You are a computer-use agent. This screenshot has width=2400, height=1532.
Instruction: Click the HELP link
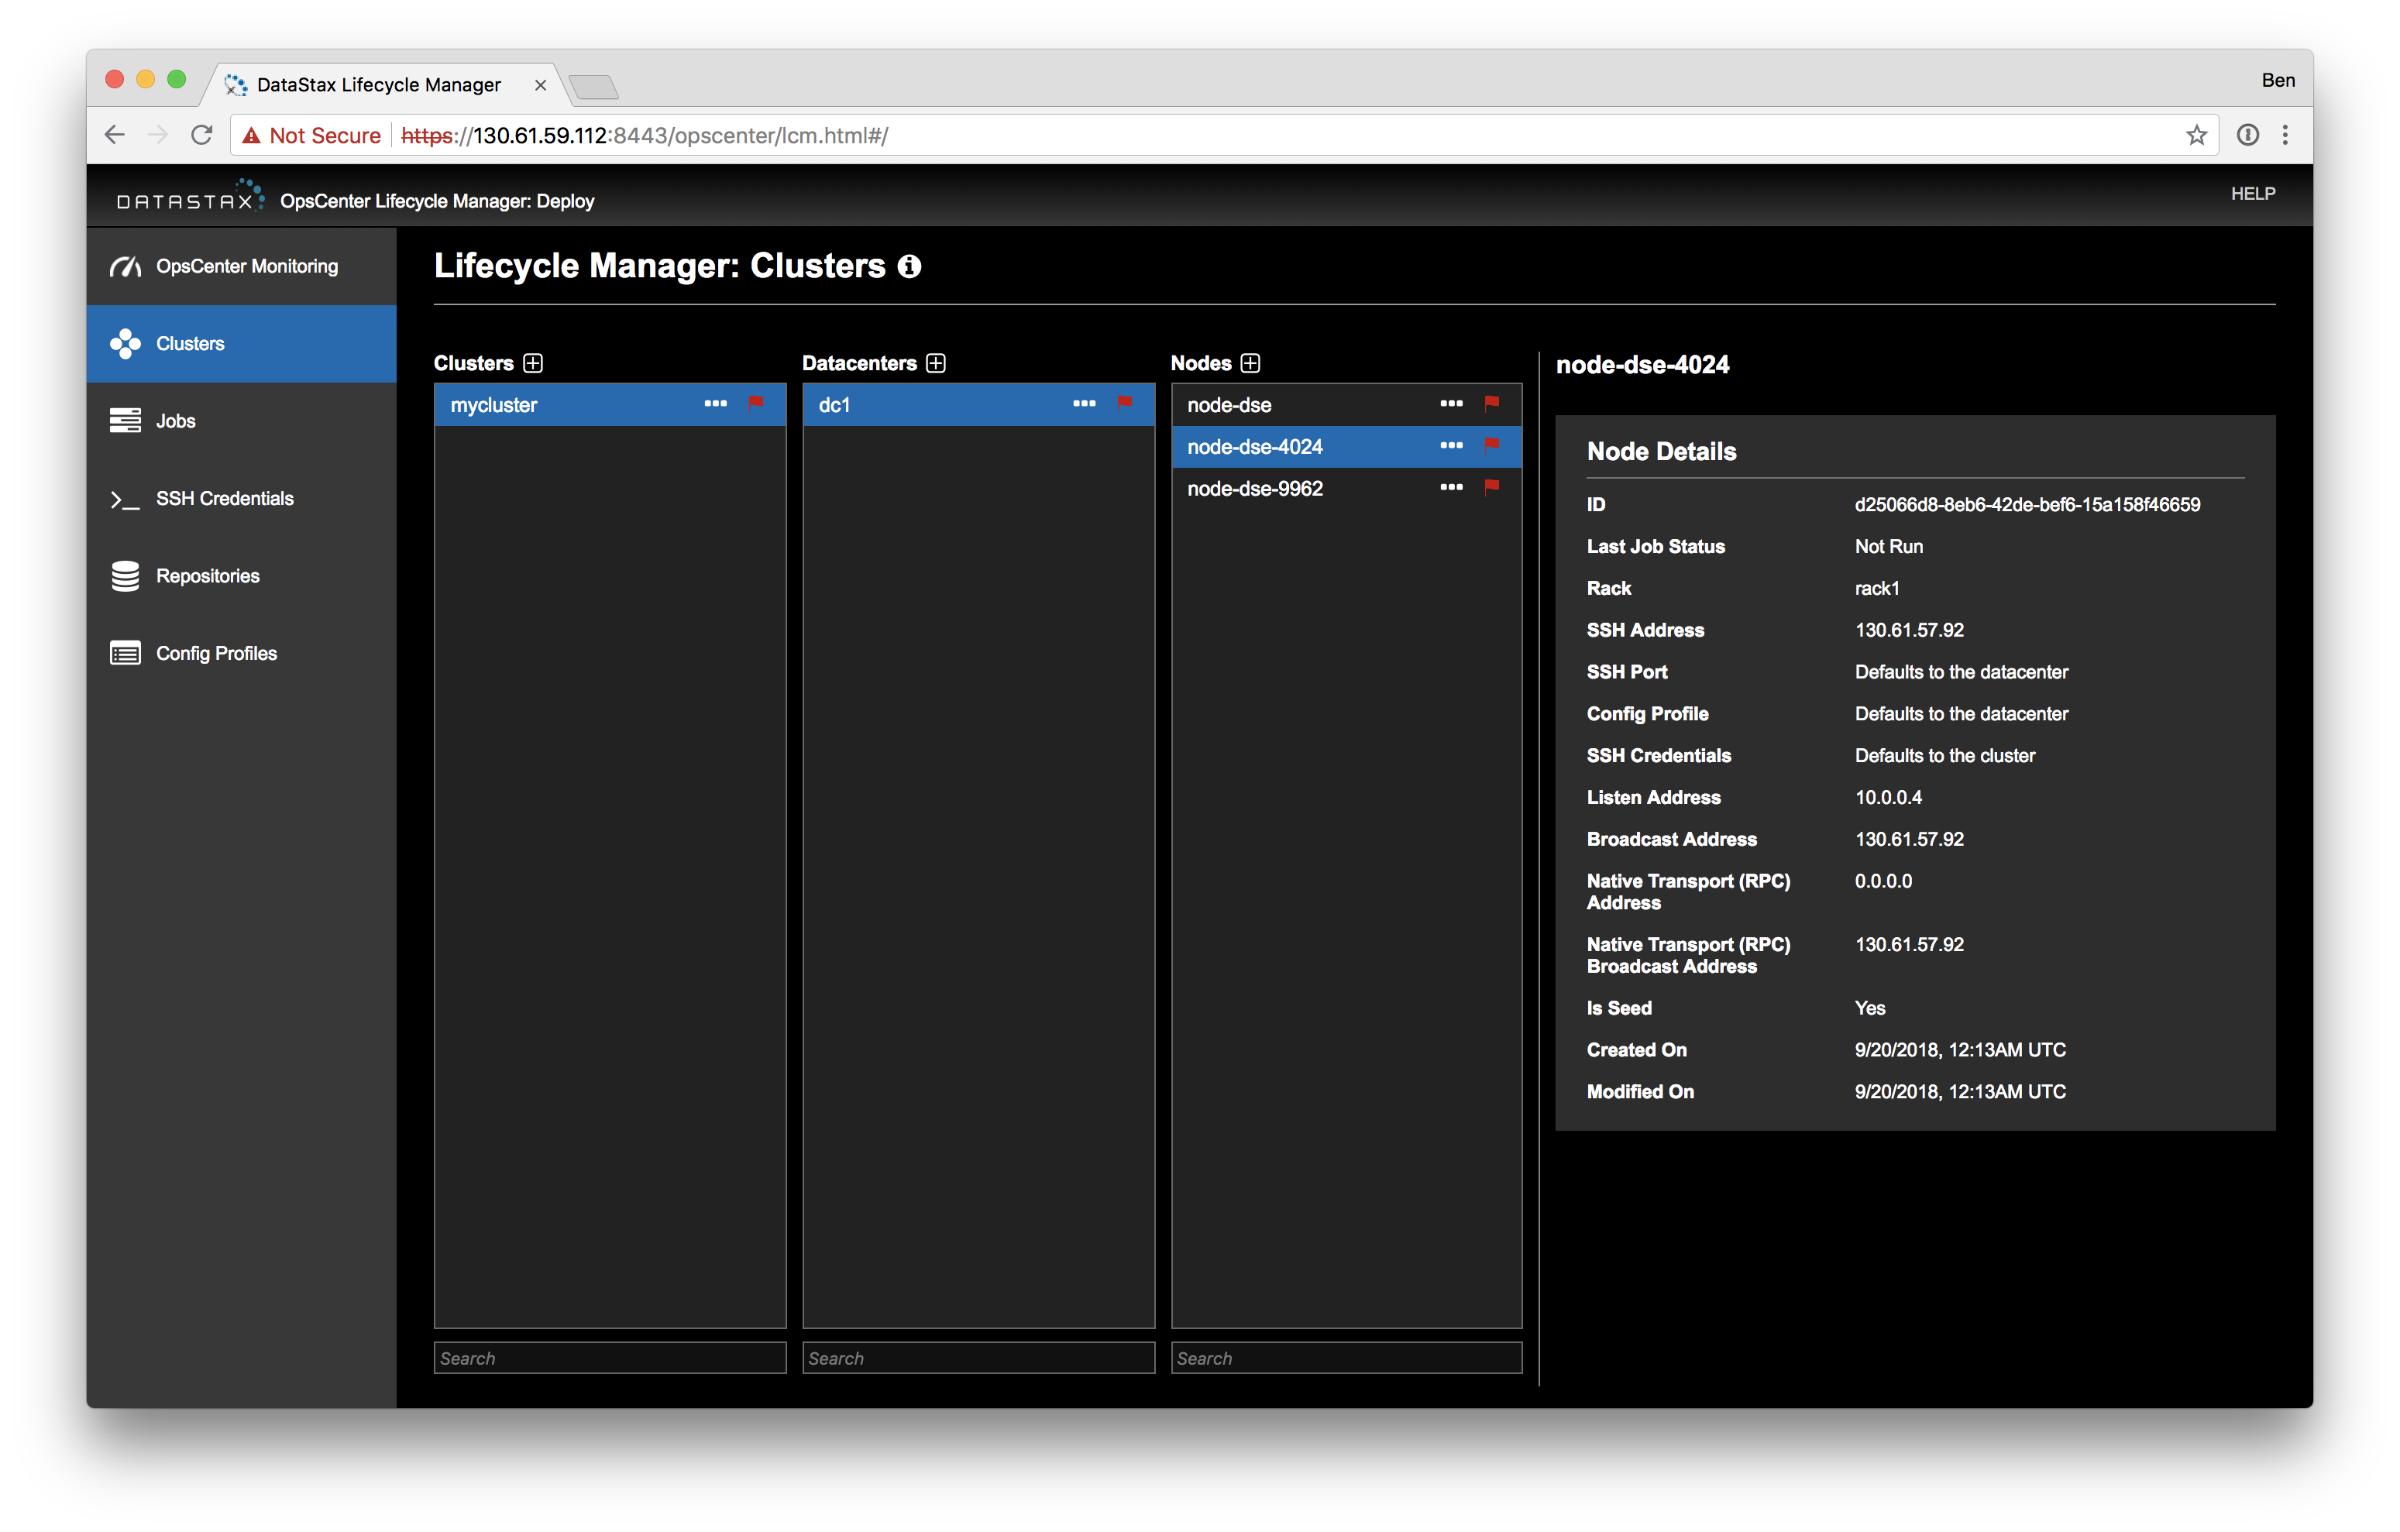2251,194
